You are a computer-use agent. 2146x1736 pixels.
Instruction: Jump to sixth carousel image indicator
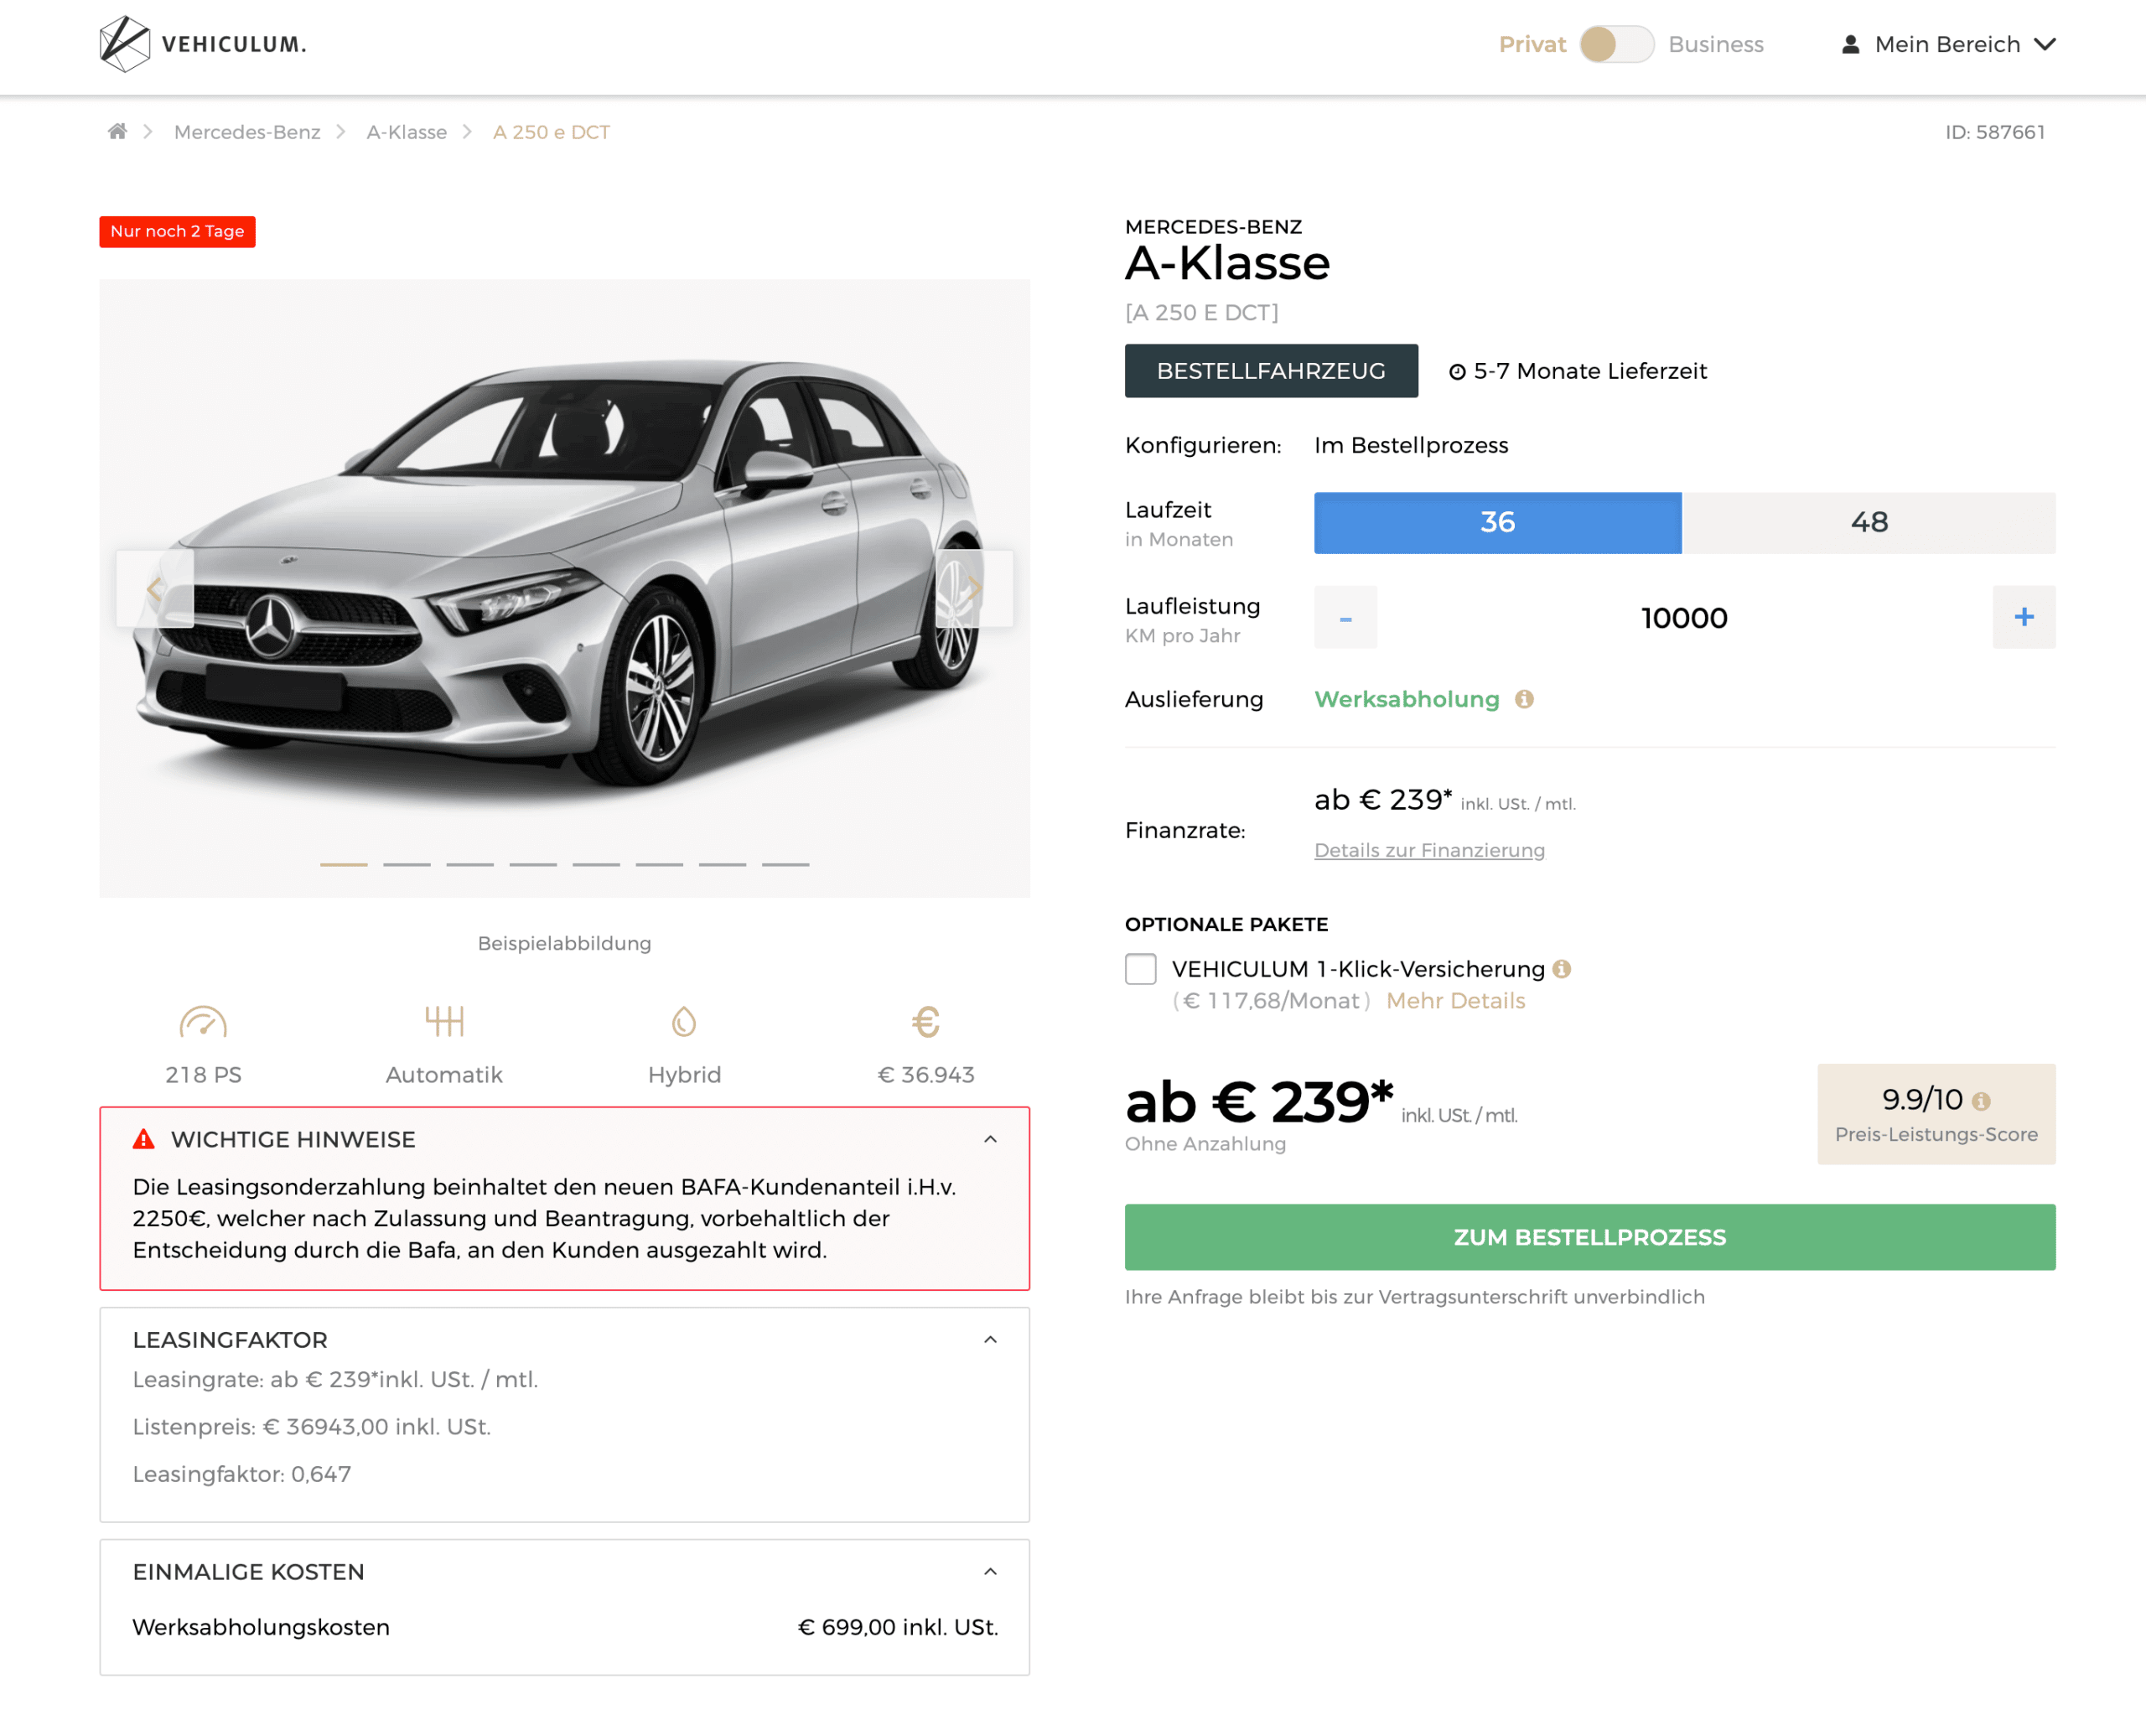pos(659,864)
